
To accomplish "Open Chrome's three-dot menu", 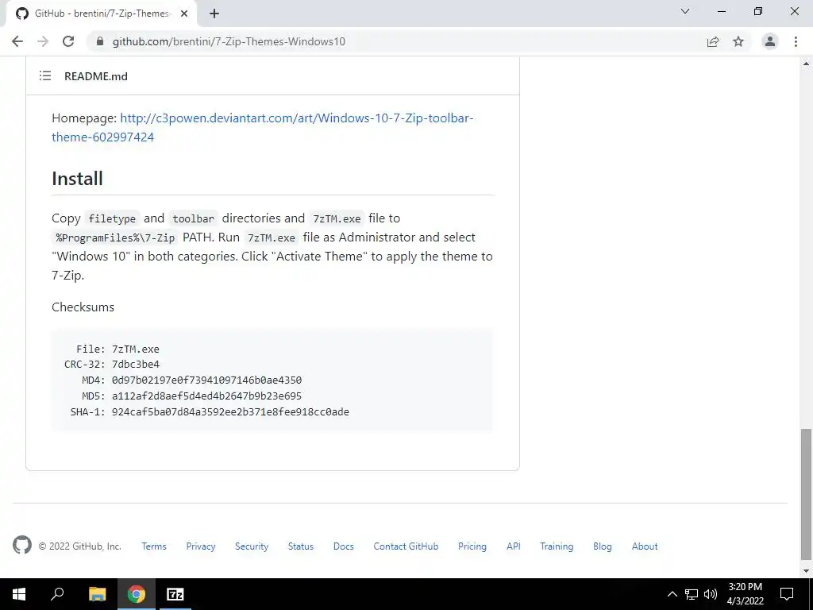I will 796,41.
